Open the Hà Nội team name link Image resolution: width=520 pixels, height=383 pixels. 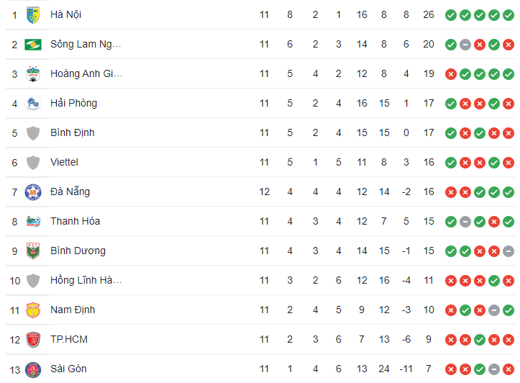pyautogui.click(x=65, y=14)
